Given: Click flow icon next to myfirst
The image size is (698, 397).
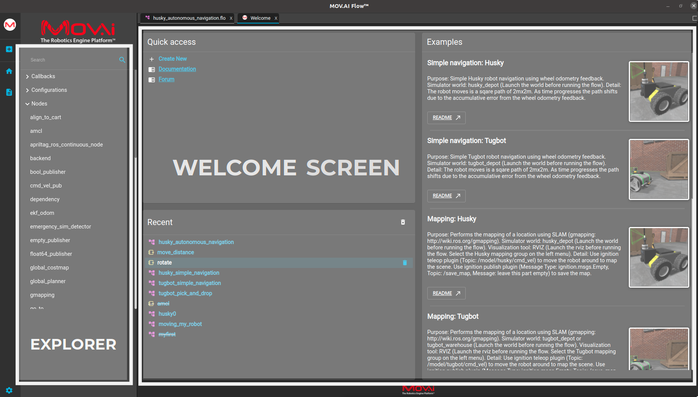Looking at the screenshot, I should coord(152,334).
